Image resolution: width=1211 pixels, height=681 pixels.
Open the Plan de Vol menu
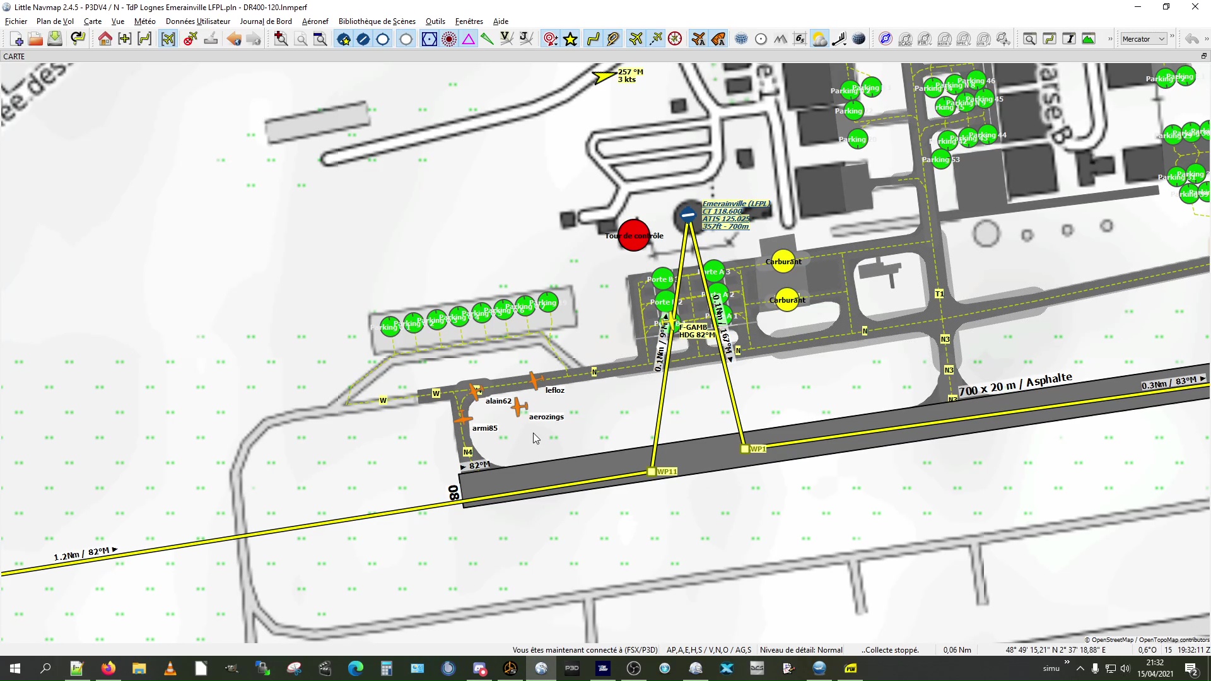55,21
